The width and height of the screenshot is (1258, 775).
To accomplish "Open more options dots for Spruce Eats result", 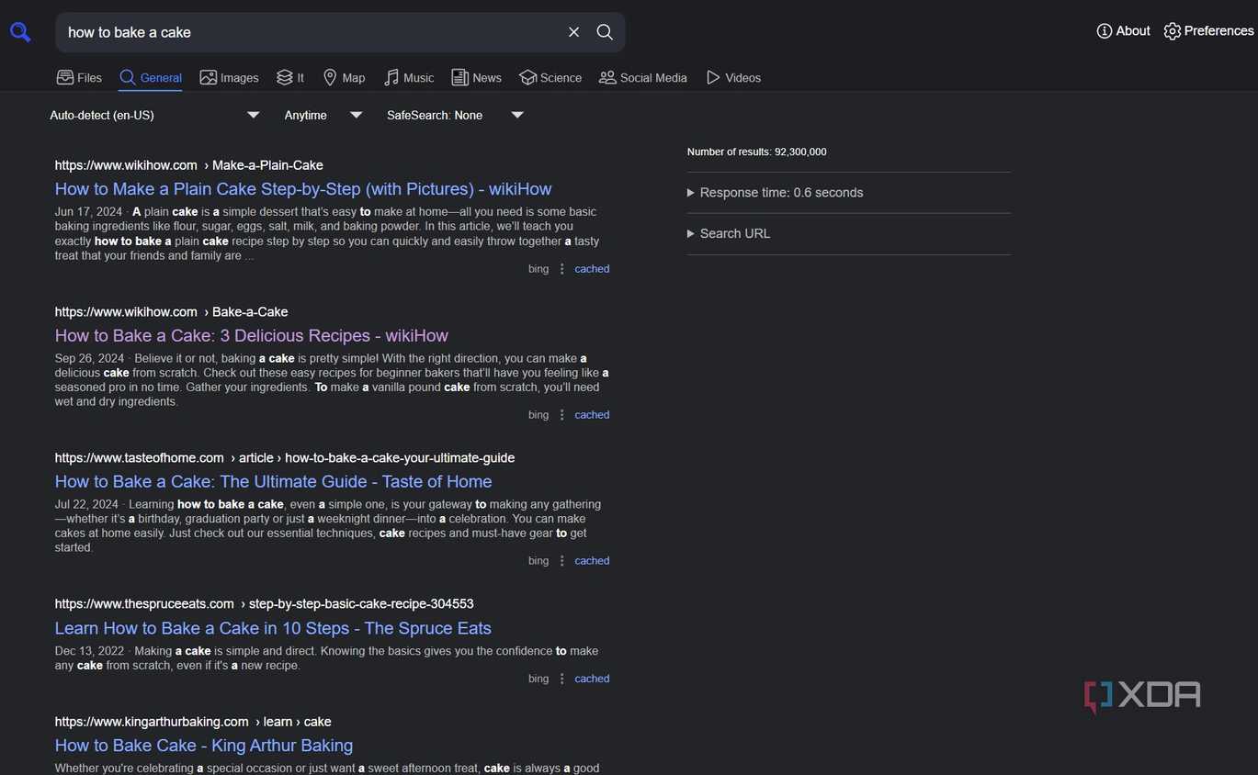I will [x=561, y=679].
